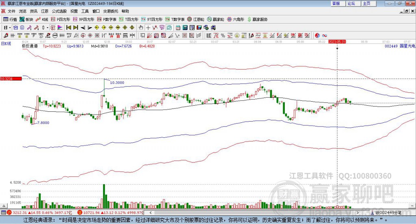Click the calendar date icon

tap(178, 28)
